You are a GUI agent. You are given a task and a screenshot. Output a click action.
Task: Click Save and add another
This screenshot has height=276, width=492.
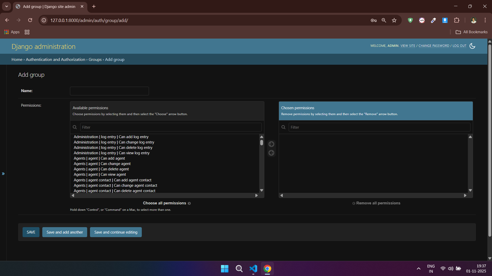(x=65, y=232)
